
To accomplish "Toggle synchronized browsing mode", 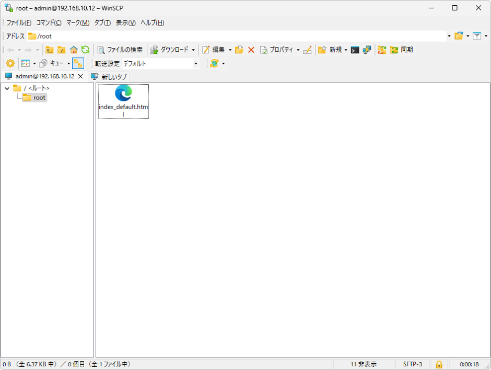I will (78, 63).
